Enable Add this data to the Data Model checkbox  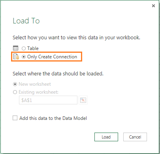point(15,118)
